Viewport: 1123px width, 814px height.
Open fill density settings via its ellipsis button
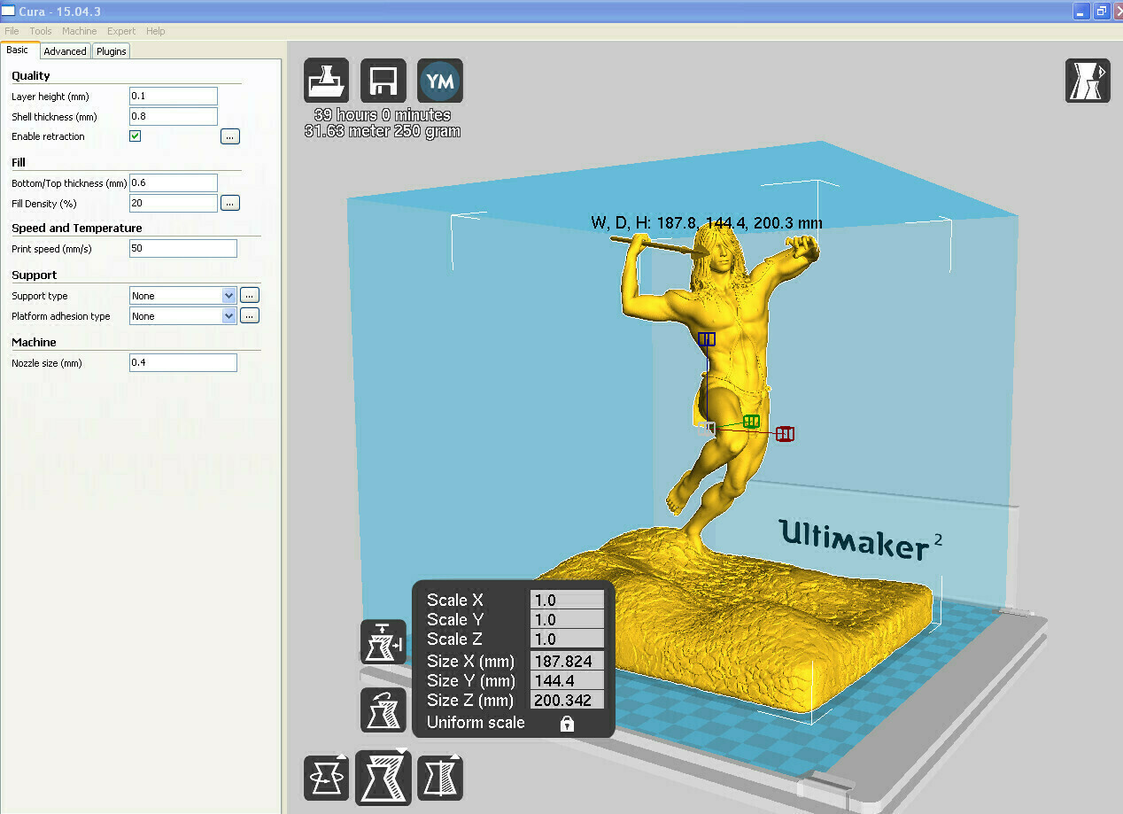pos(229,203)
